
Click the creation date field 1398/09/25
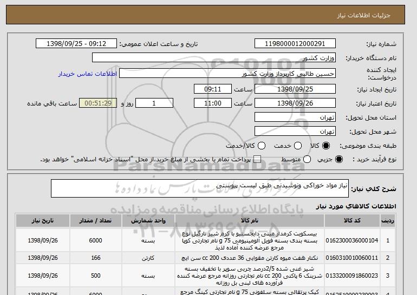pos(295,89)
